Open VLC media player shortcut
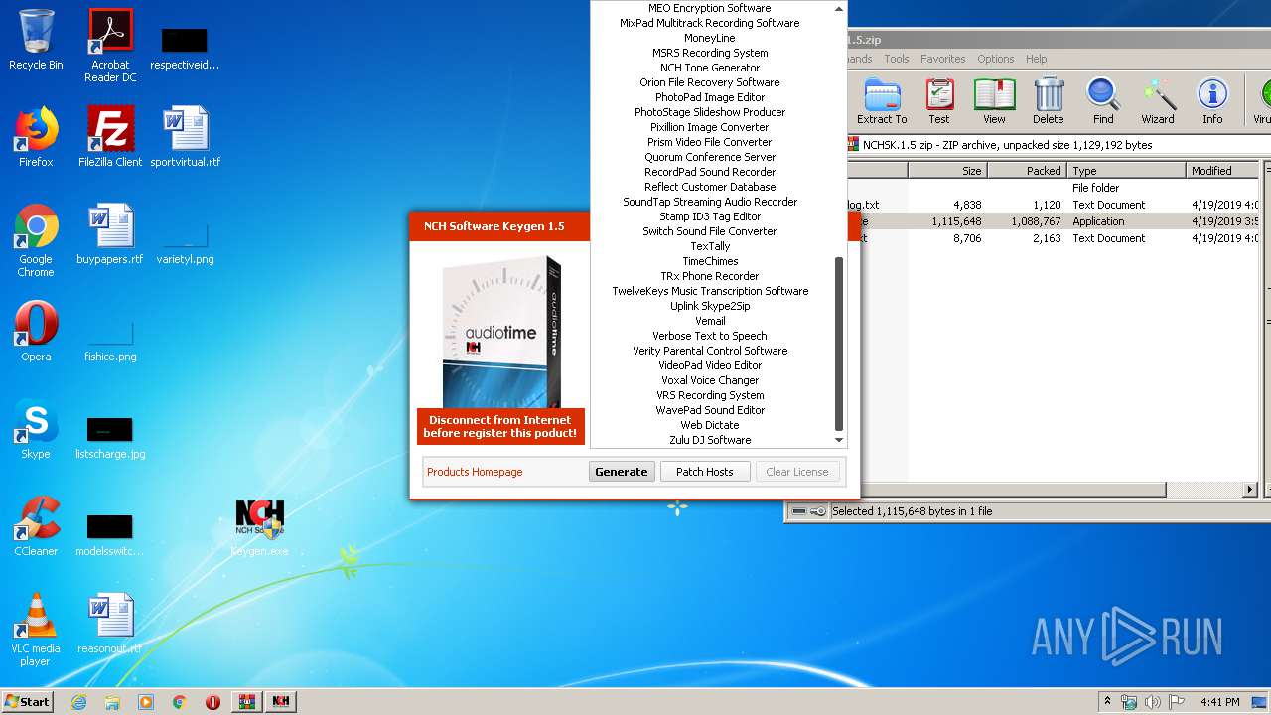The image size is (1271, 715). 36,630
